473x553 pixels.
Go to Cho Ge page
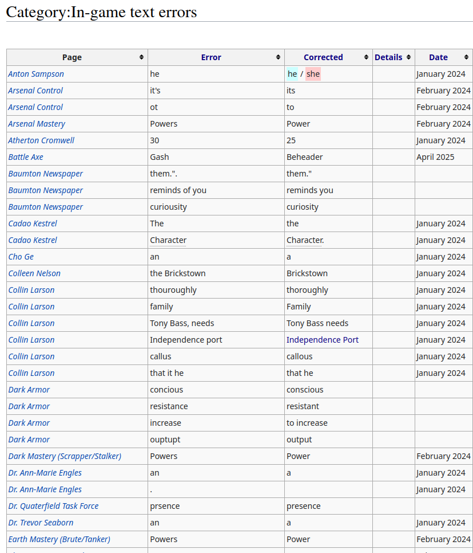[x=21, y=257]
